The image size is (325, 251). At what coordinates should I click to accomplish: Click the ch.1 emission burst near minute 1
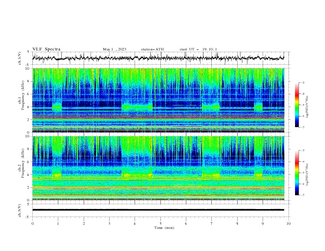(x=57, y=107)
